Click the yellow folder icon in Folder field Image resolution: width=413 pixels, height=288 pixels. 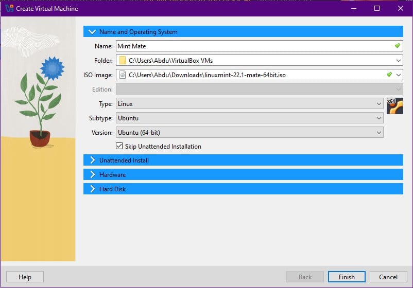pos(123,61)
